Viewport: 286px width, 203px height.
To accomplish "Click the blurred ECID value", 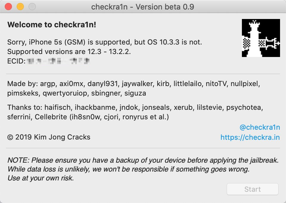I will click(58, 61).
